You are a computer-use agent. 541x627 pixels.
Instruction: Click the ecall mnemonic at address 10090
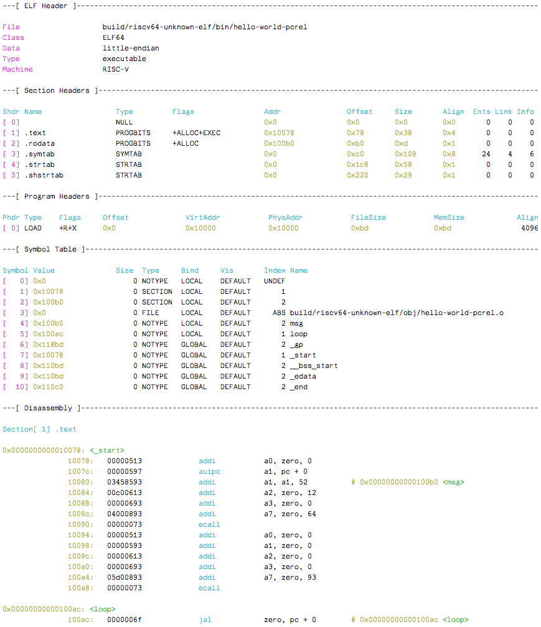(210, 525)
